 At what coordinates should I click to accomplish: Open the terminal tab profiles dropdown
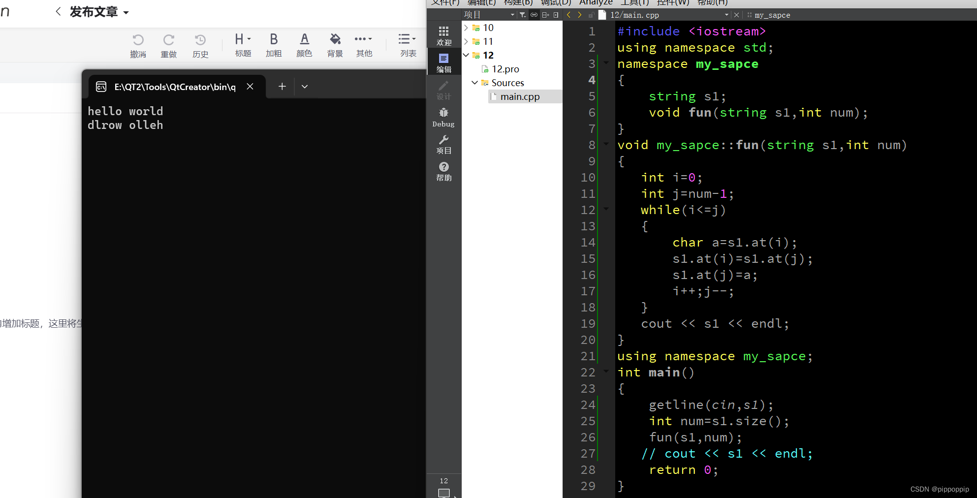pyautogui.click(x=305, y=87)
